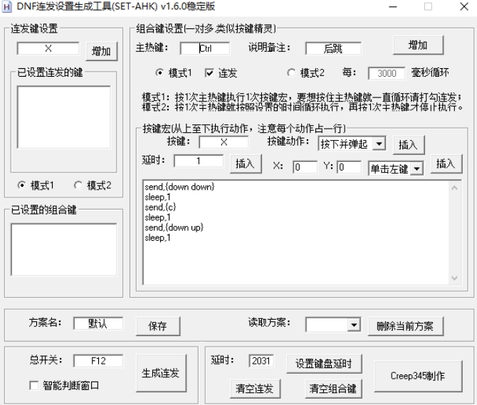Toggle the 连发 checkbox
Viewport: 477px width, 405px height.
(x=209, y=73)
